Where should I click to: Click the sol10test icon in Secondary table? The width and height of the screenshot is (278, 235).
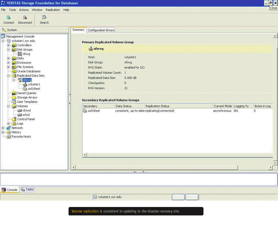[85, 111]
